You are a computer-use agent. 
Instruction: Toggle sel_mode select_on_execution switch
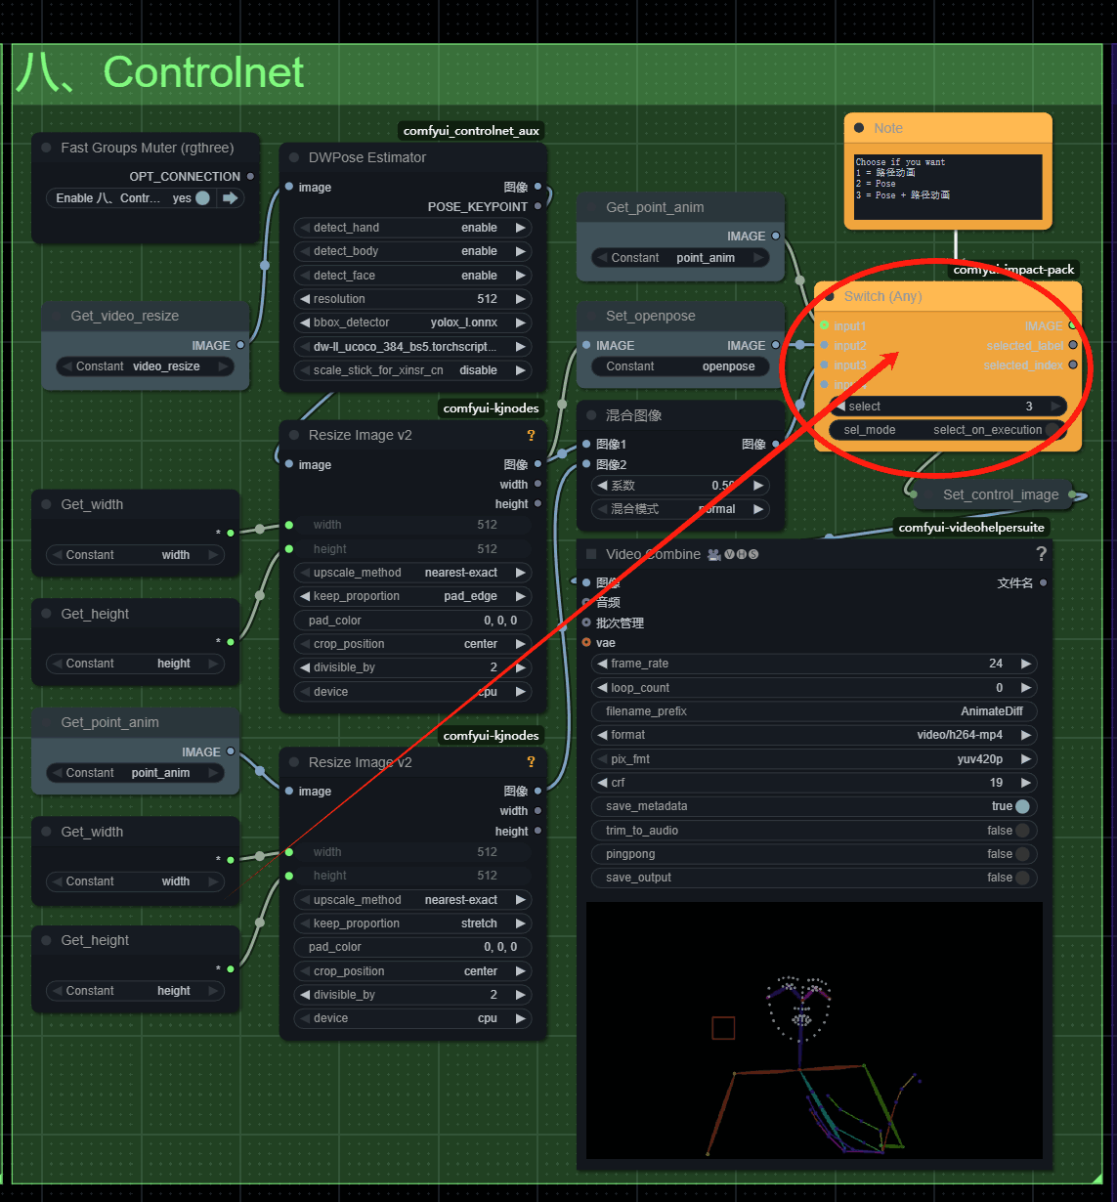point(1052,430)
